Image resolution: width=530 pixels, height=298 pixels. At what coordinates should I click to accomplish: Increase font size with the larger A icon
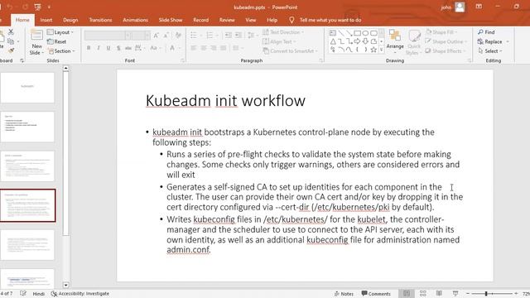coord(157,36)
